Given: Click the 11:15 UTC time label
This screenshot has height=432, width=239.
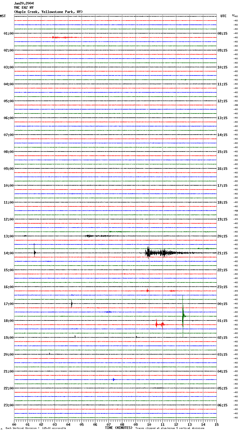Looking at the screenshot, I should pyautogui.click(x=222, y=84).
